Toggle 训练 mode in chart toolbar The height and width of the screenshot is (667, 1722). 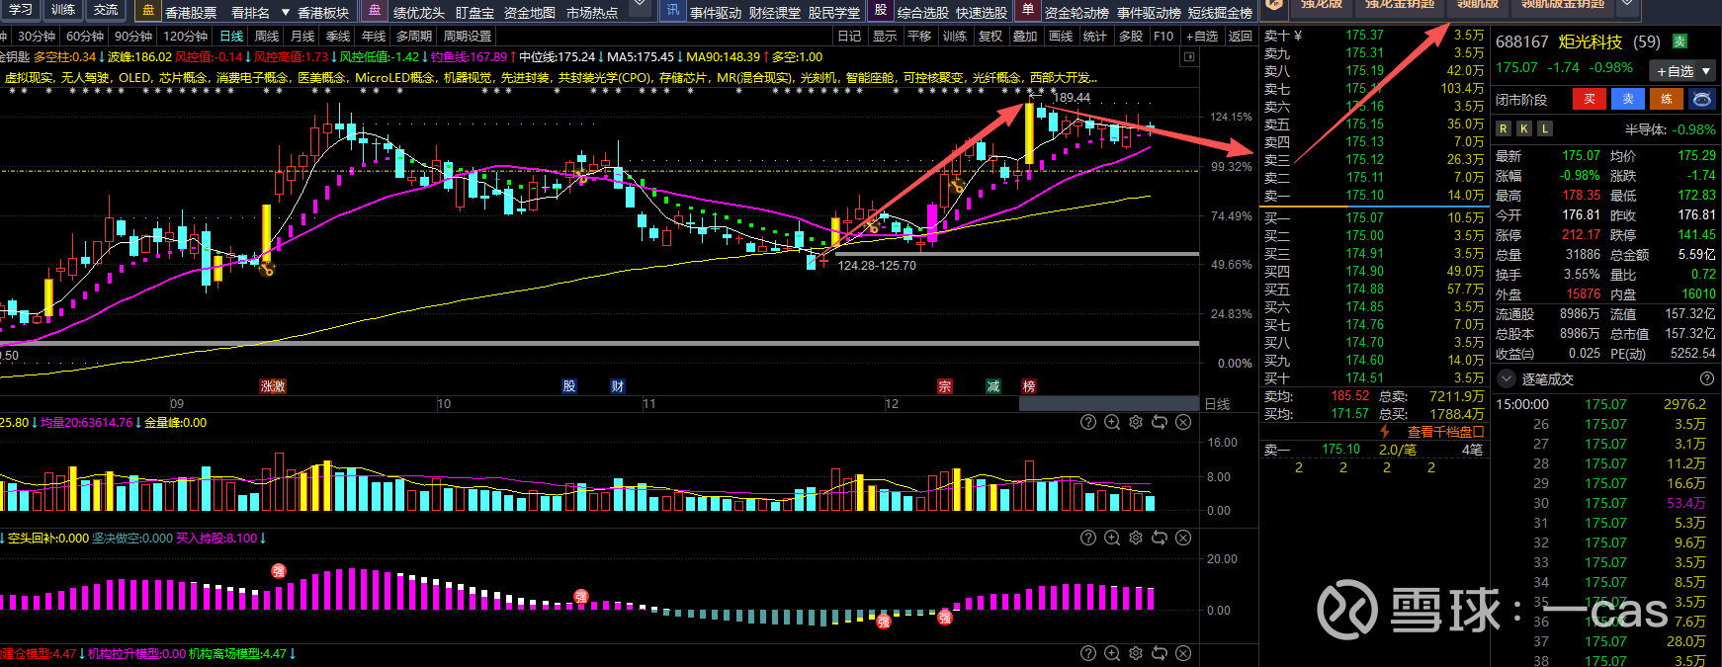(955, 36)
